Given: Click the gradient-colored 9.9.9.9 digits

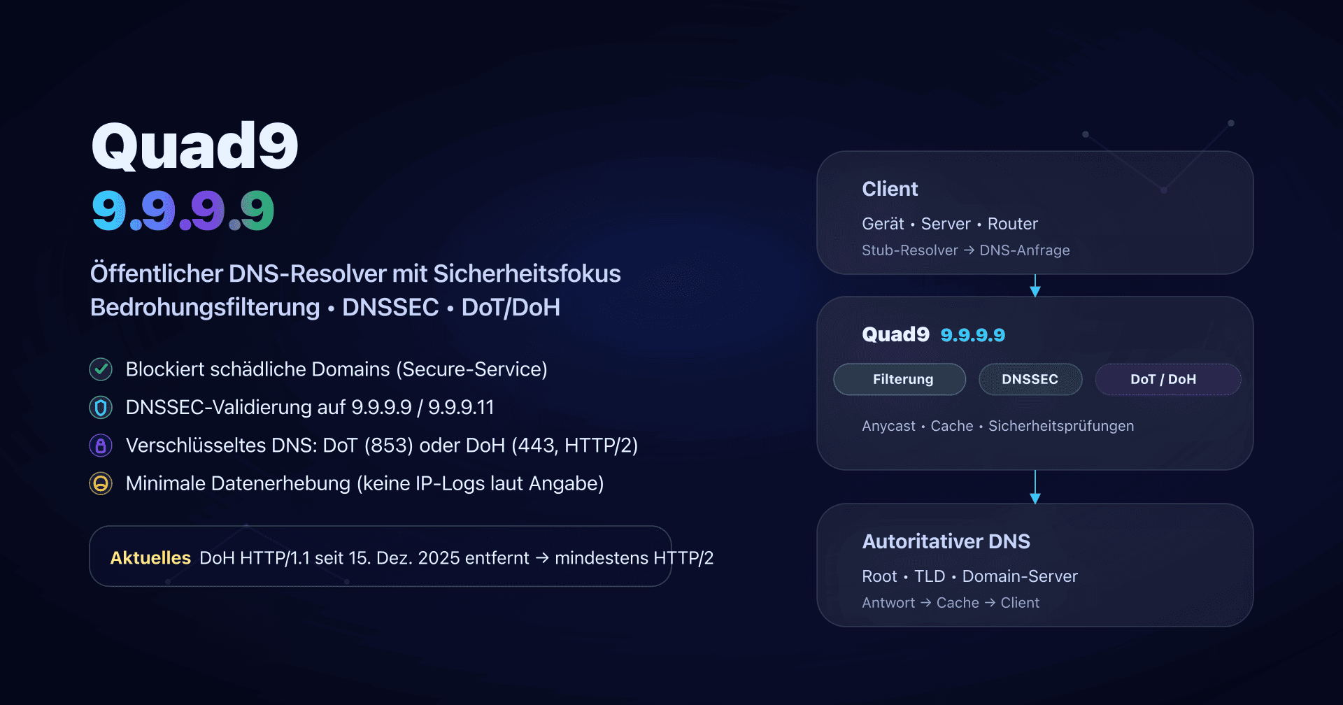Looking at the screenshot, I should [x=183, y=210].
